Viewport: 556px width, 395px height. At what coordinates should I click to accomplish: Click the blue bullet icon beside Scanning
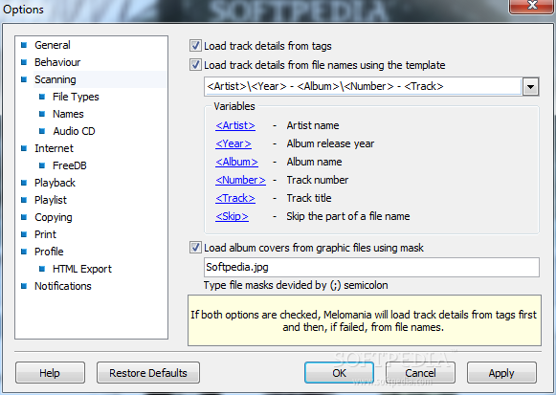pos(24,79)
